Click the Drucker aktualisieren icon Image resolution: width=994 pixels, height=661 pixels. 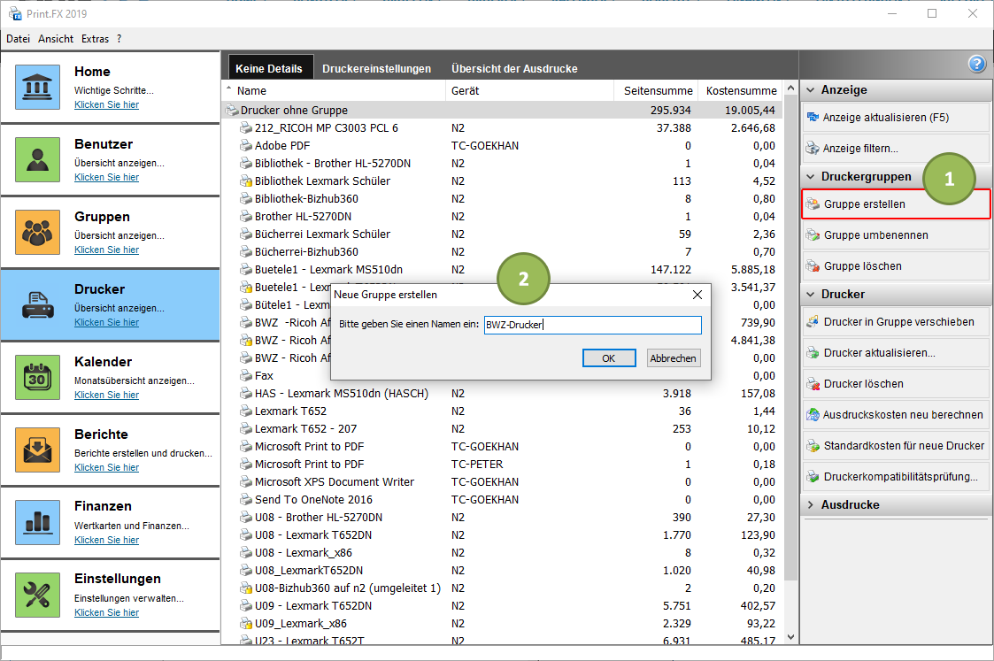[x=813, y=353]
